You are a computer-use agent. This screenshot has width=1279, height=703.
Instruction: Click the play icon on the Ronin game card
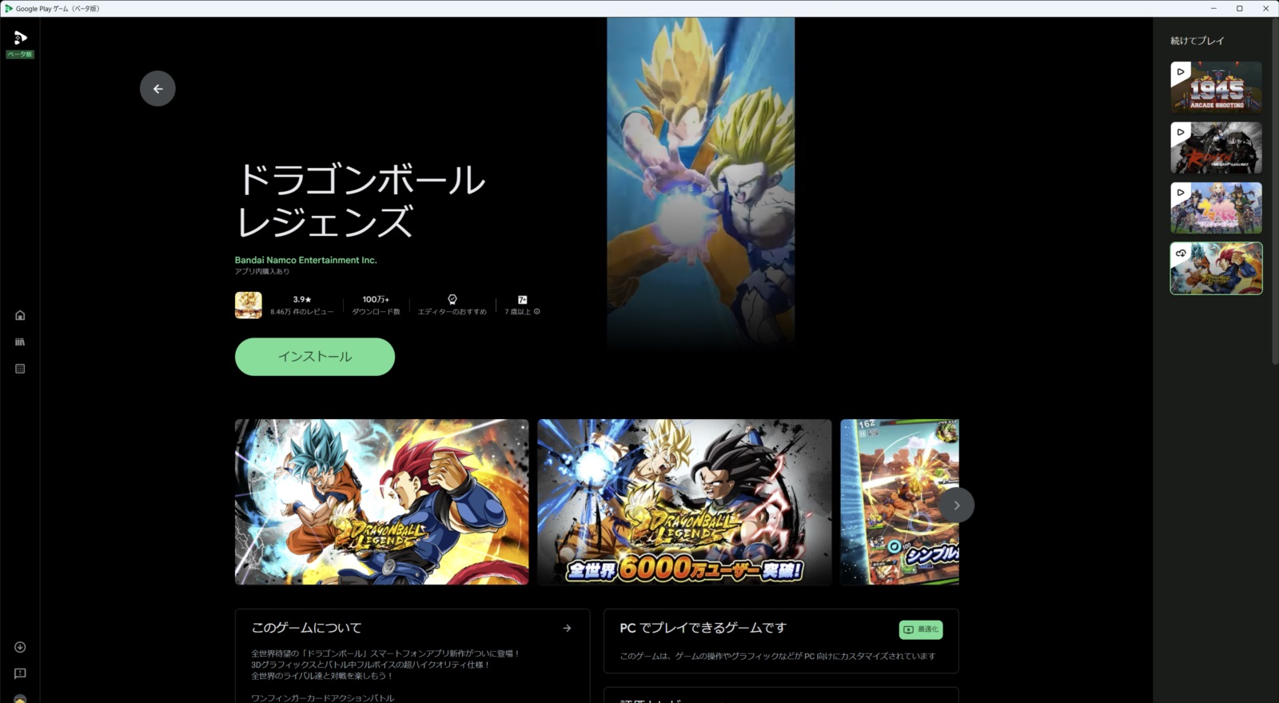(1181, 132)
